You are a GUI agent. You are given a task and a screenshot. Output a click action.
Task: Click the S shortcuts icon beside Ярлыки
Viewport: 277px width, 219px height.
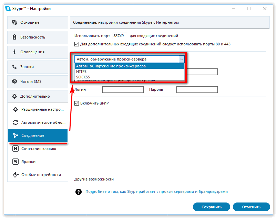pyautogui.click(x=16, y=162)
